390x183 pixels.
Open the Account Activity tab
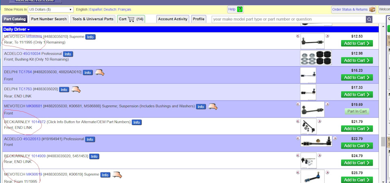click(173, 19)
